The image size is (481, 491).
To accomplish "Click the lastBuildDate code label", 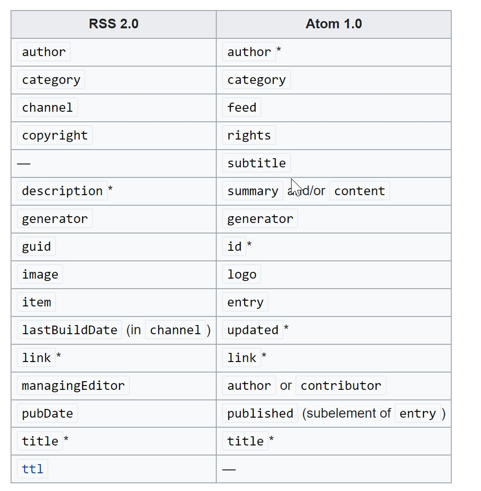I will [x=70, y=330].
